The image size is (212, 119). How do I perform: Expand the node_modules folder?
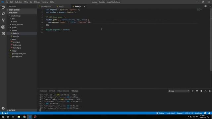click(x=18, y=24)
